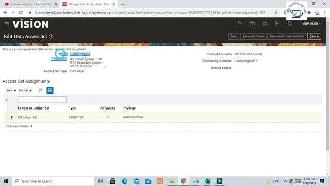Click the Save button

pyautogui.click(x=234, y=36)
